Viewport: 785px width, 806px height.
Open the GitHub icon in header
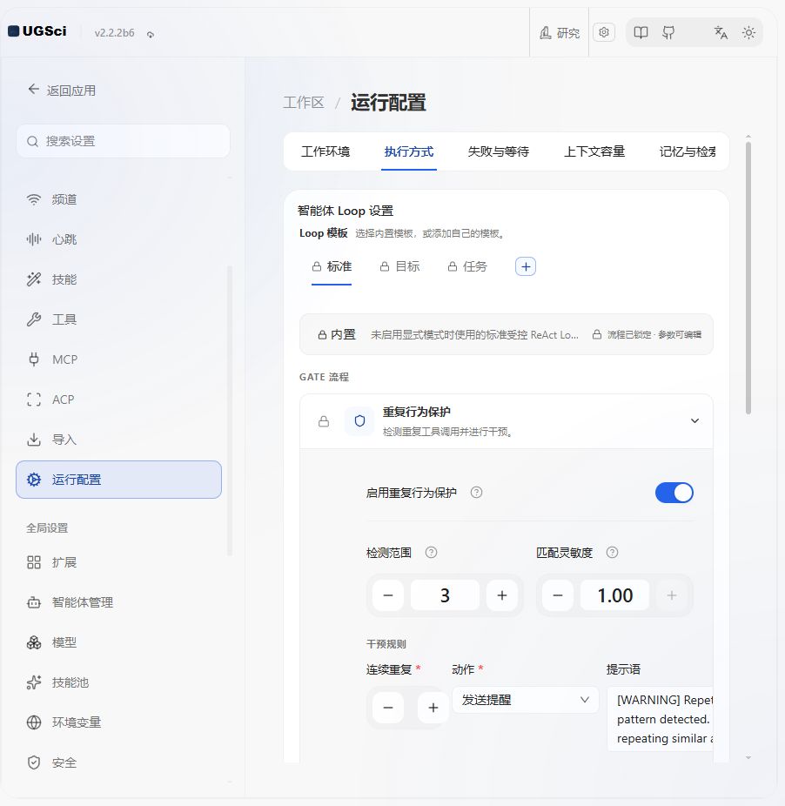668,33
